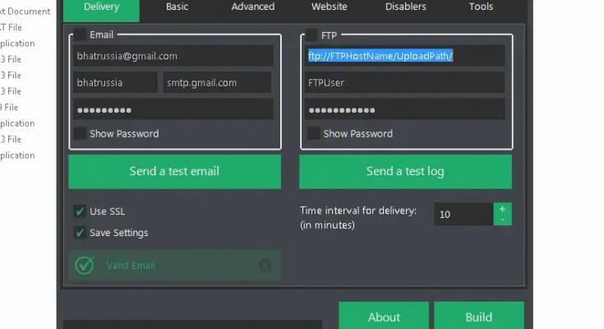604x329 pixels.
Task: Increase delivery interval with plus button
Action: (502, 209)
